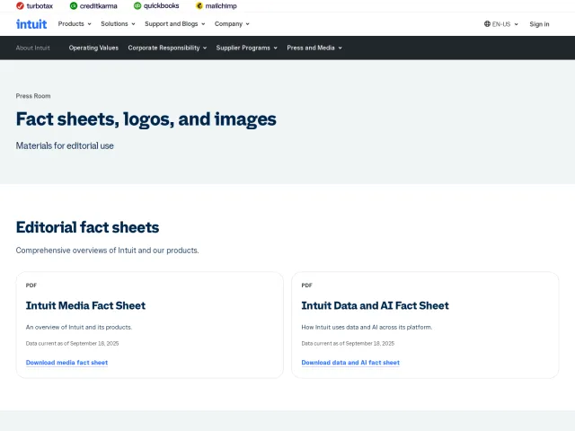Viewport: 575px width, 431px height.
Task: Expand the Supplier Programs chevron
Action: [276, 48]
